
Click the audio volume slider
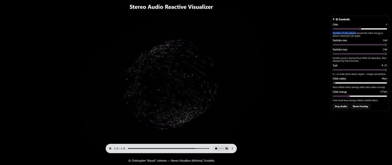tap(219, 148)
